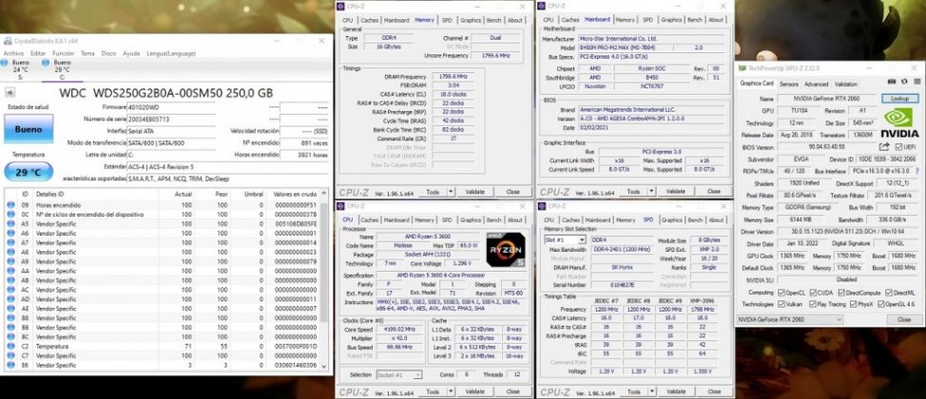Click the title bar icon of the CPU-Z Mainboard window
The width and height of the screenshot is (926, 399).
[x=543, y=6]
